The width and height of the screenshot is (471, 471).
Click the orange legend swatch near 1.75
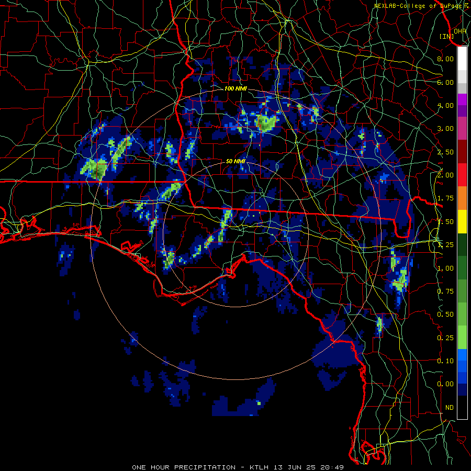pos(462,198)
